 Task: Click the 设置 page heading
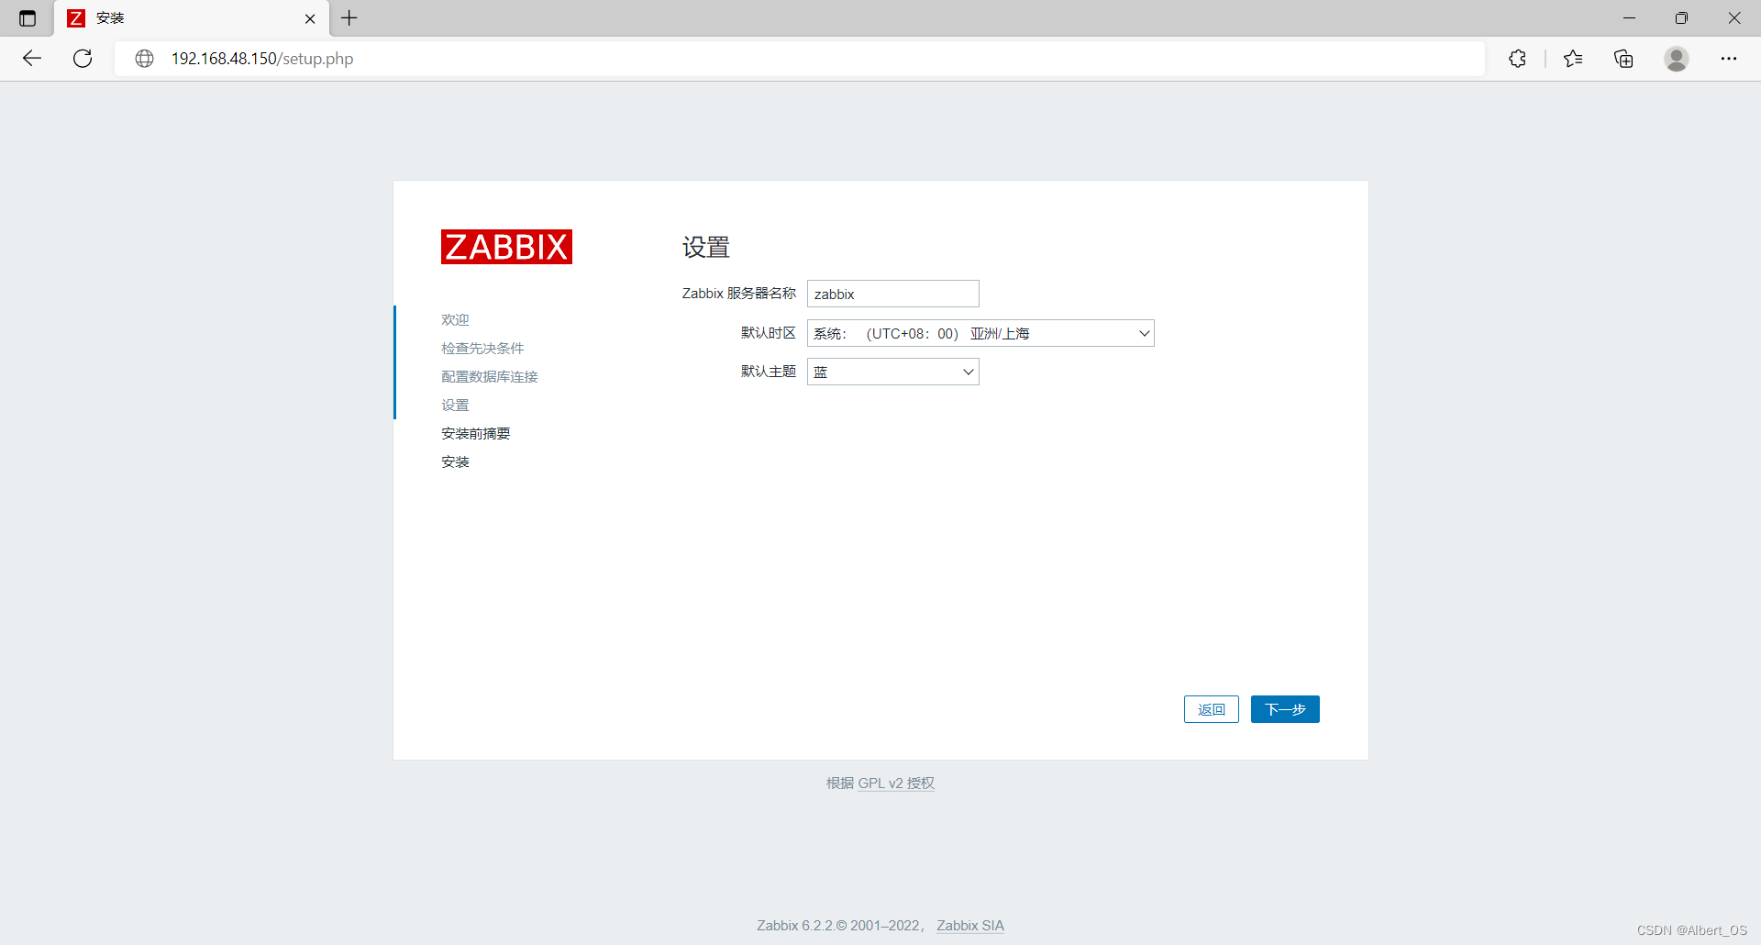pyautogui.click(x=706, y=248)
